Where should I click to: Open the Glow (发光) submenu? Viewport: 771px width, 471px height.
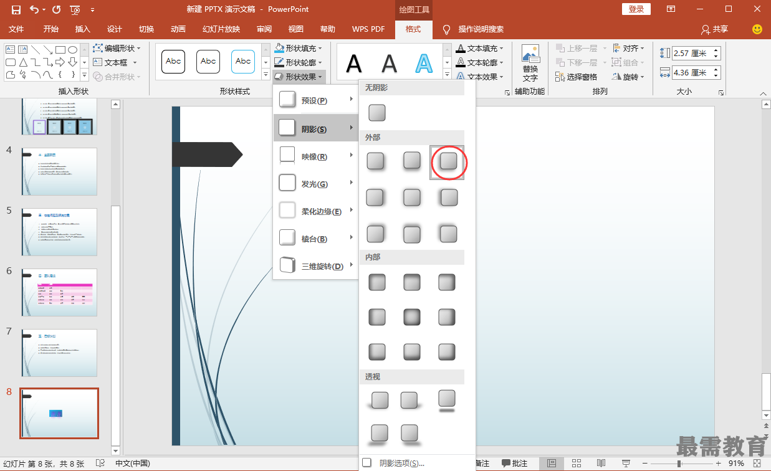(315, 184)
